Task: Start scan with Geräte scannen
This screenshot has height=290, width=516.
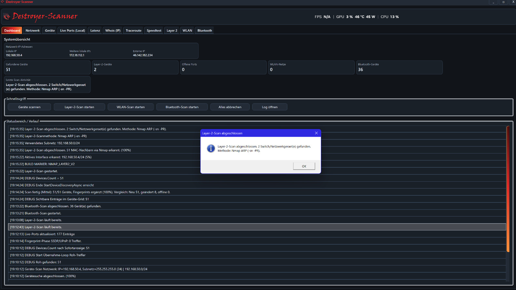Action: click(x=29, y=107)
